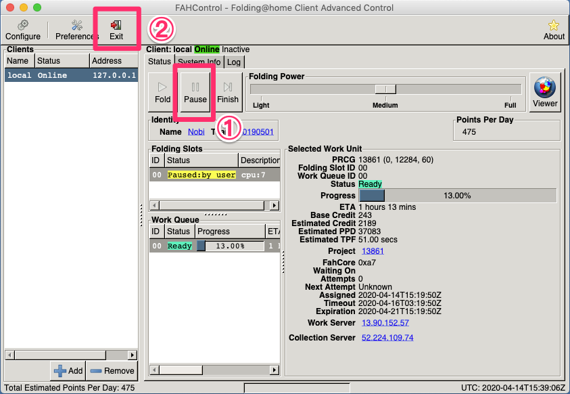The width and height of the screenshot is (570, 394).
Task: Click the Points Per Day value 475
Action: (x=469, y=132)
